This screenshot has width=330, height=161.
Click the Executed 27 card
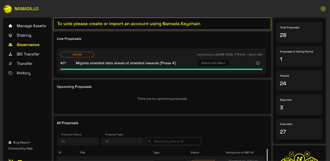click(x=299, y=129)
